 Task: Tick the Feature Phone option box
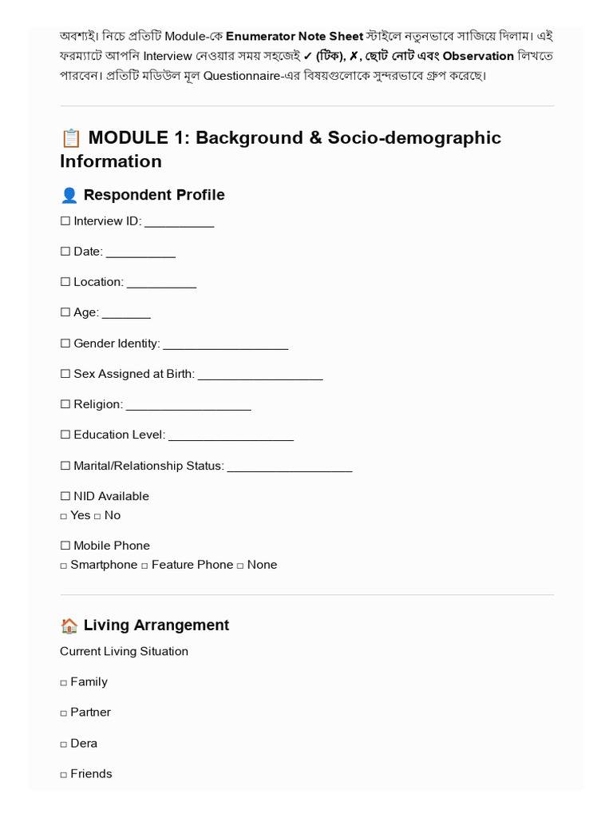tap(144, 566)
